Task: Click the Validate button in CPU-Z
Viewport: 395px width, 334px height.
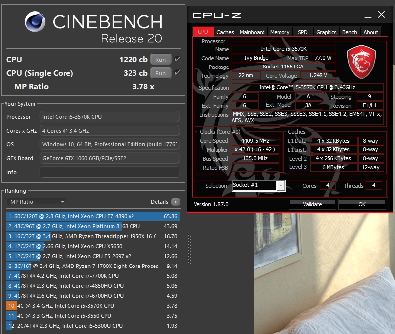Action: coord(312,204)
